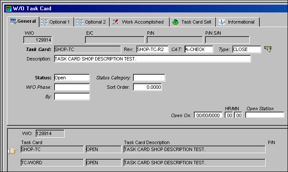Click the Sort Order field 0.0000
288x172 pixels.
coord(147,87)
